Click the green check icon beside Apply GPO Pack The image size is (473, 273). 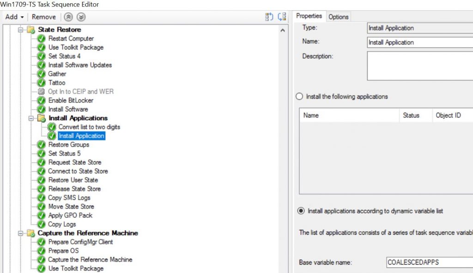click(42, 215)
